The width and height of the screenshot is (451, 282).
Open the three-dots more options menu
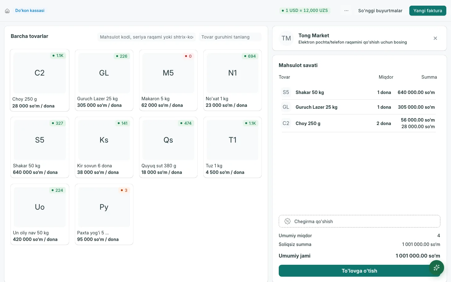pos(346,11)
